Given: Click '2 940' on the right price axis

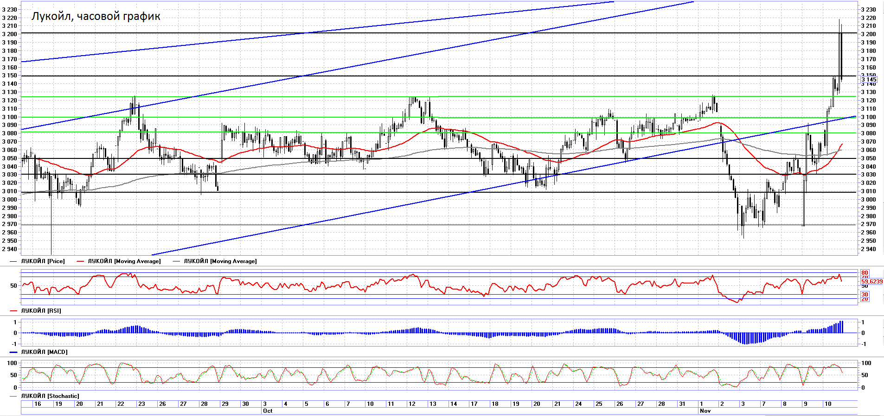Looking at the screenshot, I should [869, 249].
